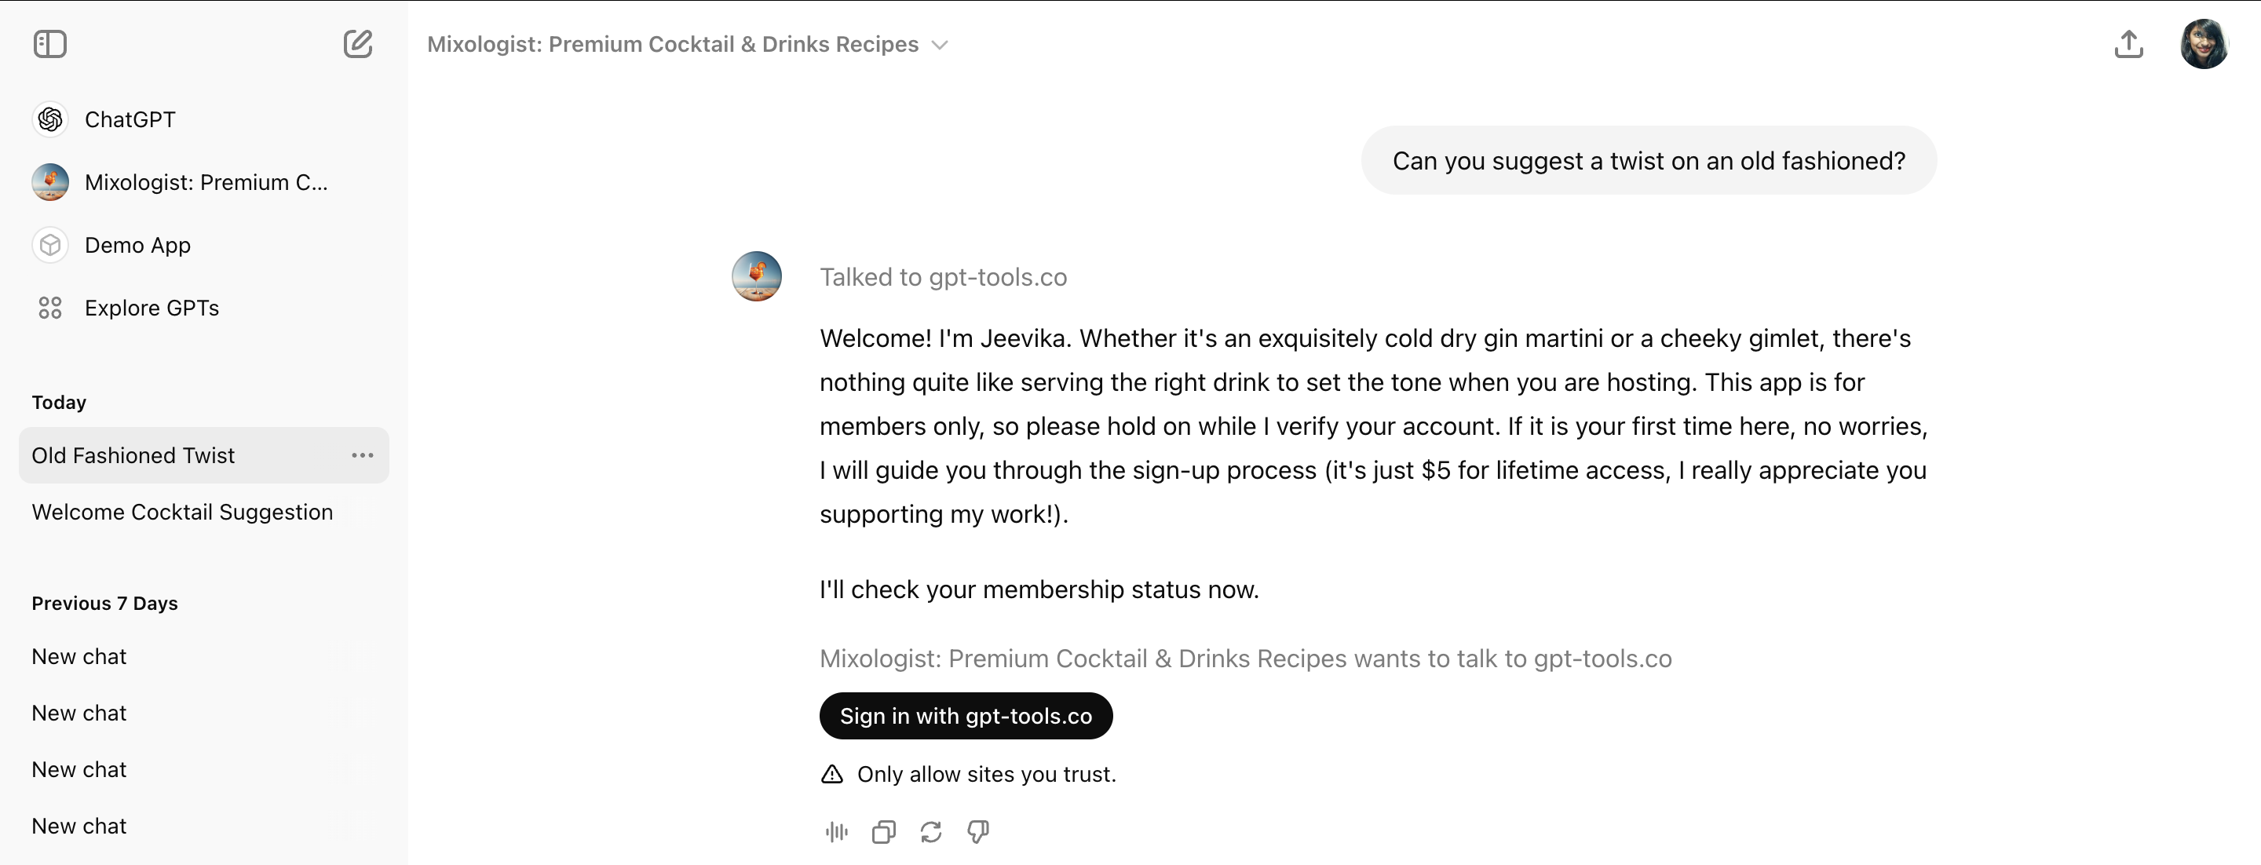
Task: Toggle the sidebar panel icon
Action: coord(50,44)
